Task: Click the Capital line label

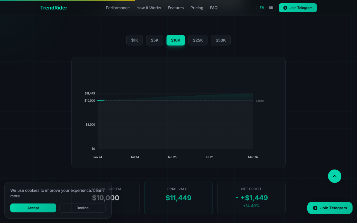Action: [x=260, y=101]
